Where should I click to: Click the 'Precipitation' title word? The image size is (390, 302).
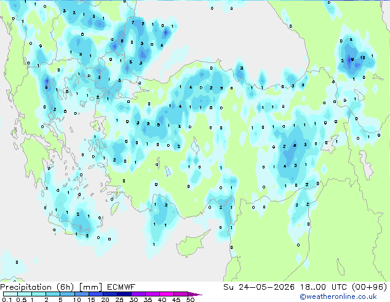26,287
